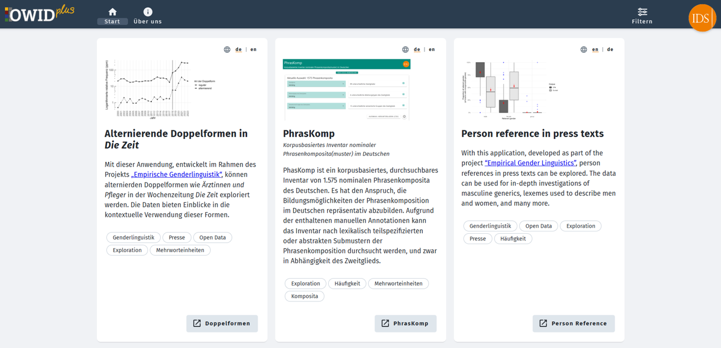Select the Komposita tag on the PhrasKomp card

304,296
